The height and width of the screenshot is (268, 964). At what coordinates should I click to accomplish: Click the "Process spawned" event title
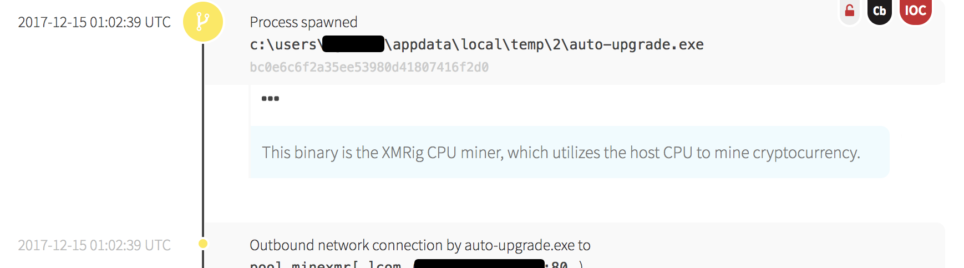click(303, 22)
